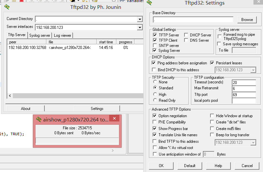Click scroll left arrow in transfer list

10,96
